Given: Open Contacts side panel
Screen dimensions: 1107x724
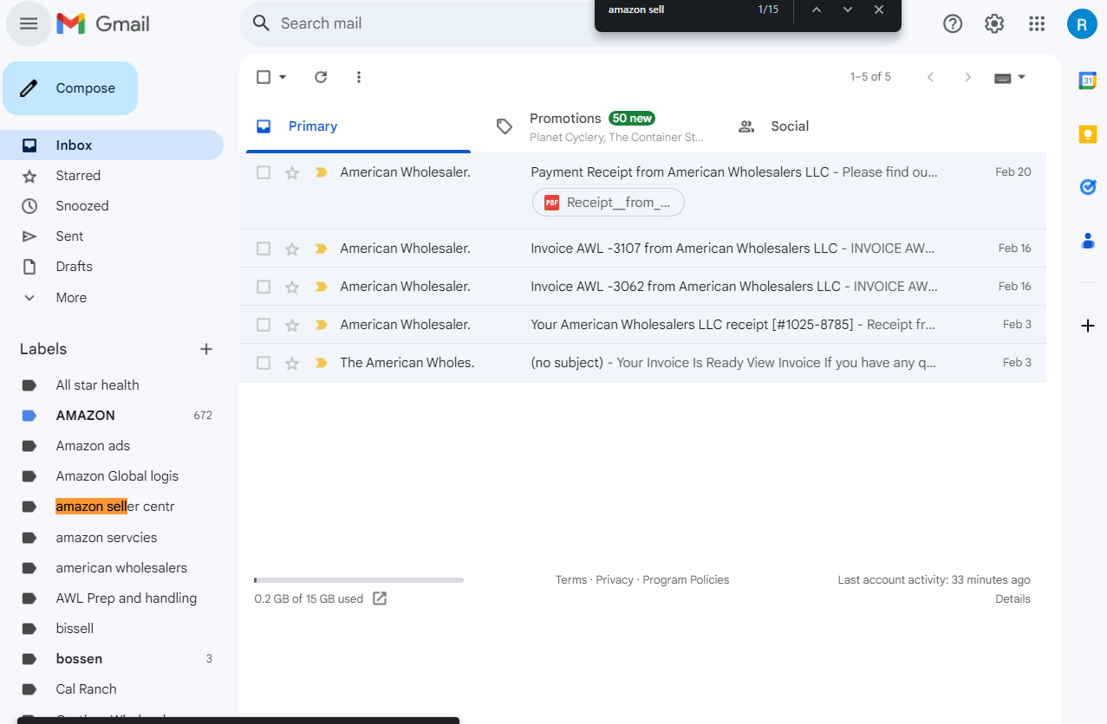Looking at the screenshot, I should point(1088,241).
